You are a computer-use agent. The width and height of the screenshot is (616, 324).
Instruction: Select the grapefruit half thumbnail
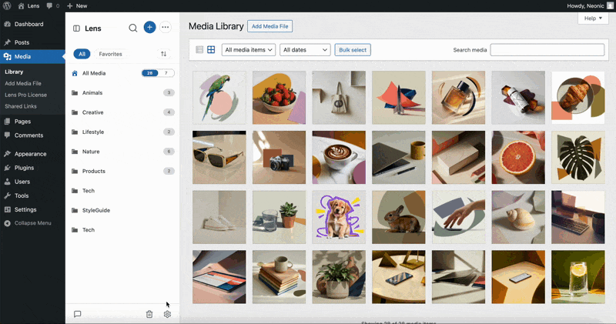518,158
